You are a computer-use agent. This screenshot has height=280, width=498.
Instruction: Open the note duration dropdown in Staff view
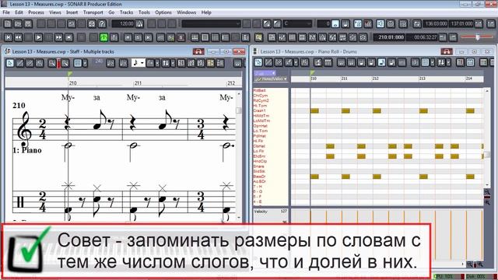(139, 63)
